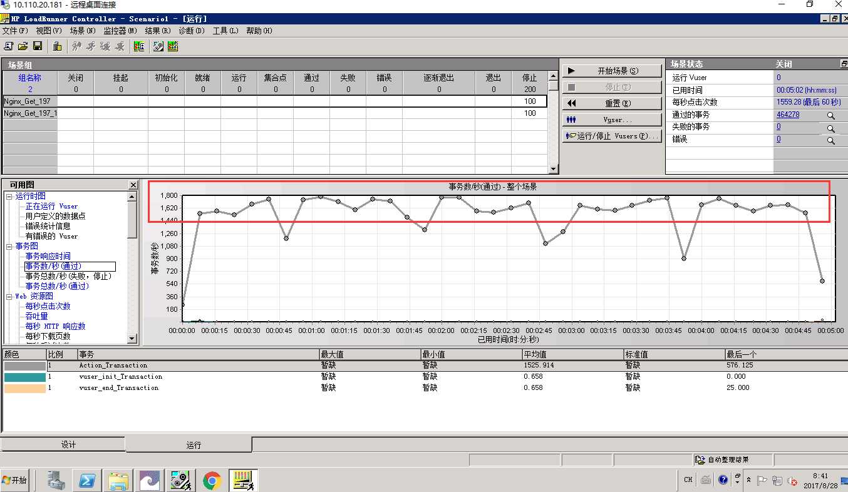Click 可用图 list scroll-down arrow
848x492 pixels.
(x=132, y=339)
